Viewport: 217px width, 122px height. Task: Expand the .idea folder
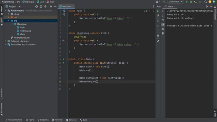(x=8, y=14)
